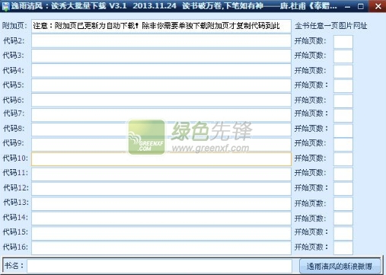386x275 pixels.
Task: Click the 开始页数 box beside 代码11
Action: click(x=343, y=174)
